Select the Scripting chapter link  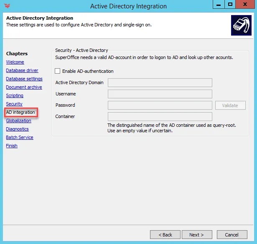point(15,95)
